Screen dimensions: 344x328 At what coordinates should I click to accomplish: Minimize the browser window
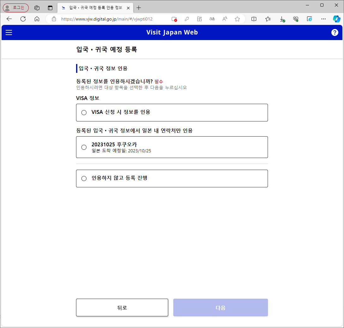click(x=307, y=5)
